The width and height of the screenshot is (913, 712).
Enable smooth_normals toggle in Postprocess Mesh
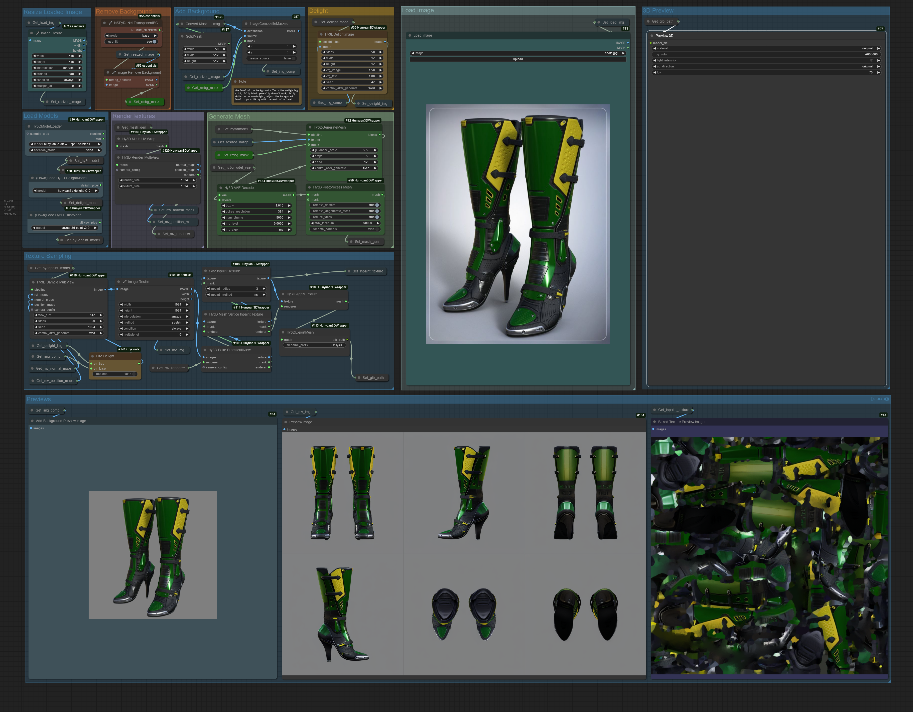click(x=377, y=229)
